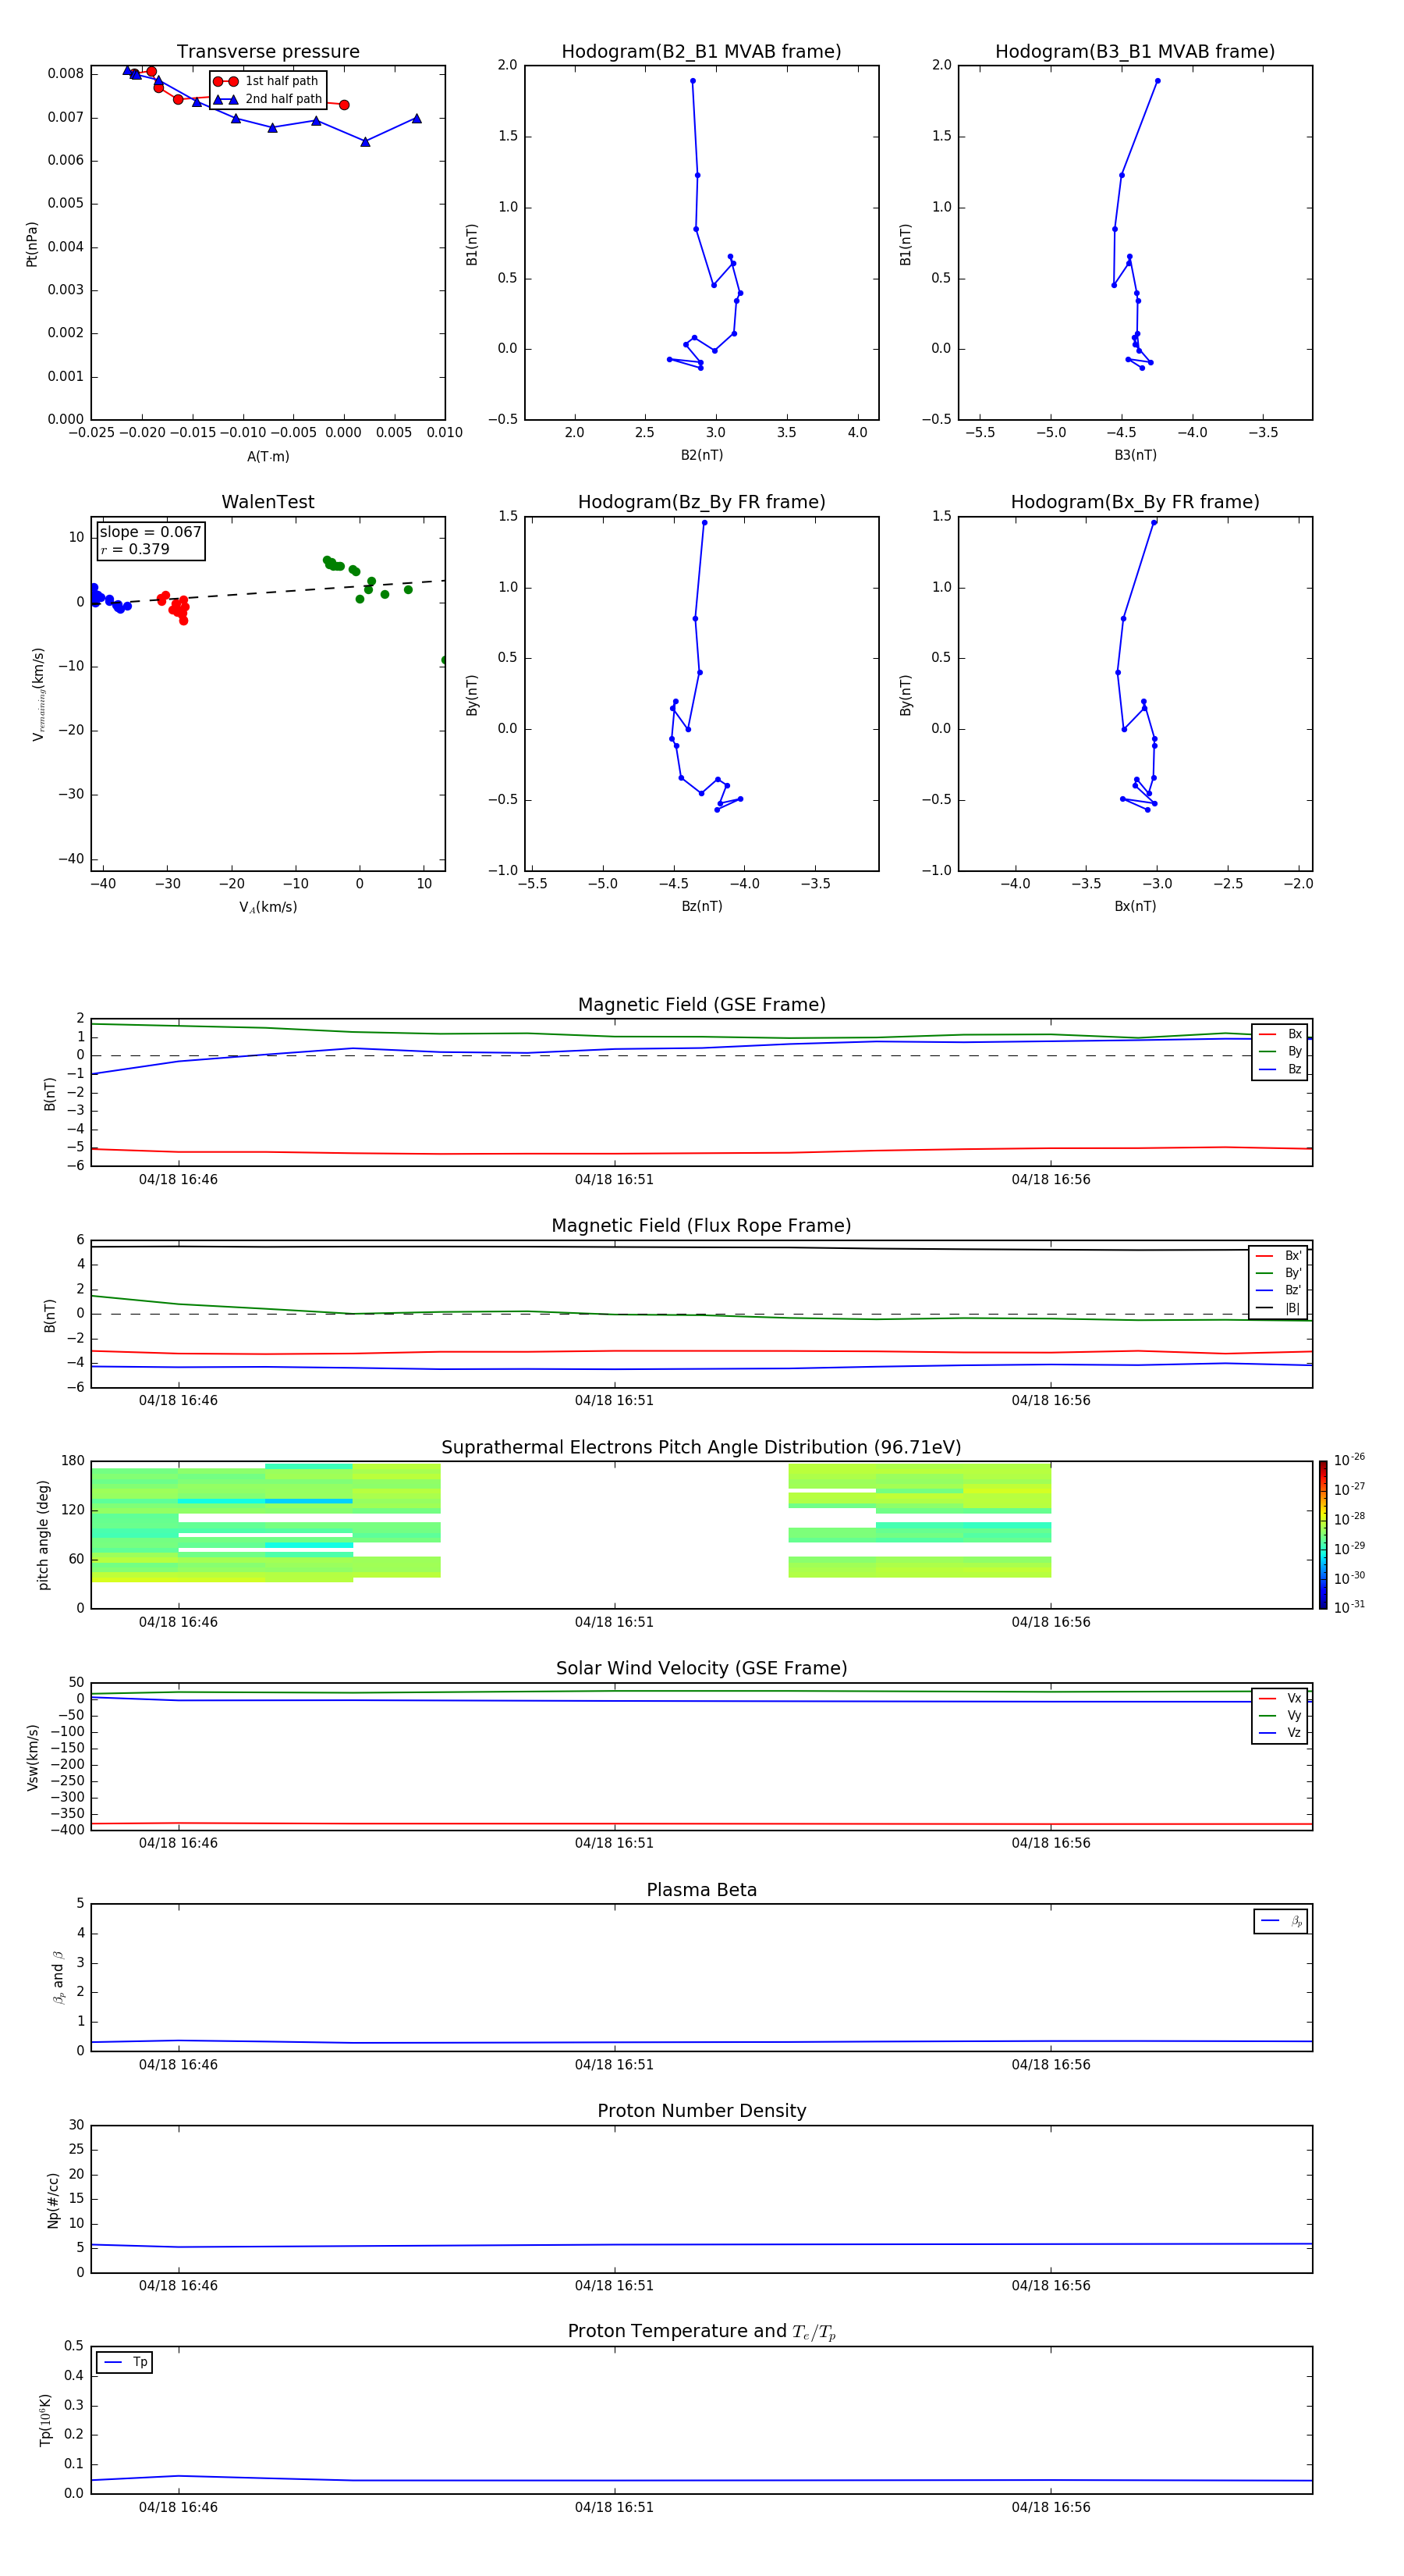The image size is (1404, 2576).
Task: Select the Vx entry in velocity legend
Action: click(x=1280, y=1699)
